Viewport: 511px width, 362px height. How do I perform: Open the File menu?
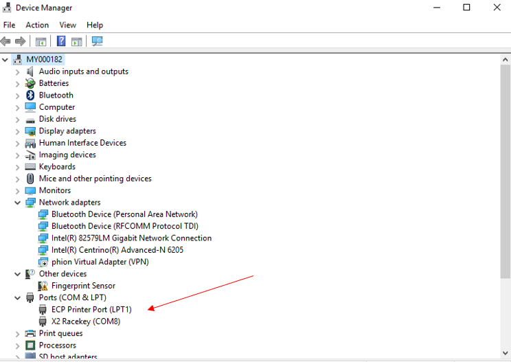pos(9,25)
